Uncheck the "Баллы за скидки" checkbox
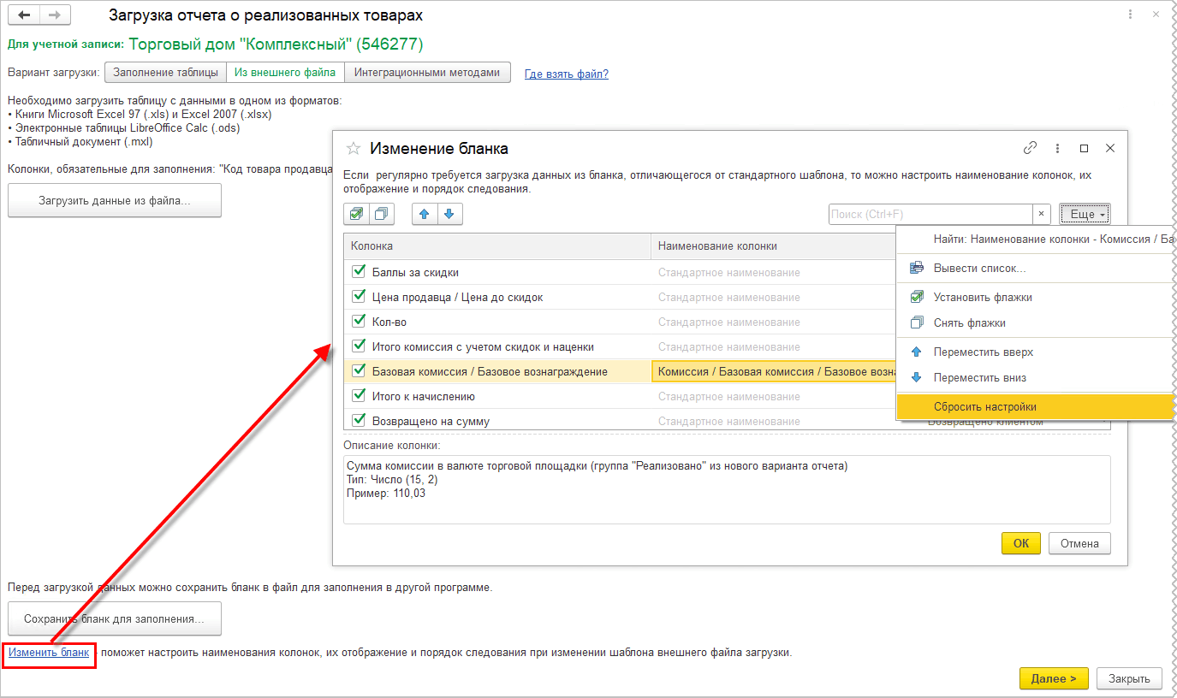This screenshot has height=698, width=1177. coord(360,272)
